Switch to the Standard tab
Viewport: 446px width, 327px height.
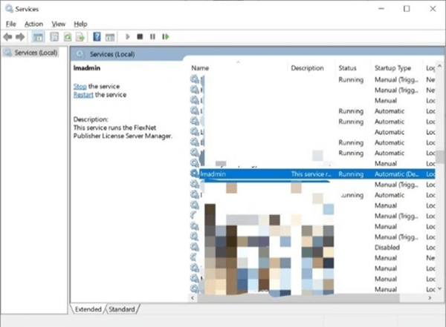[x=123, y=308]
